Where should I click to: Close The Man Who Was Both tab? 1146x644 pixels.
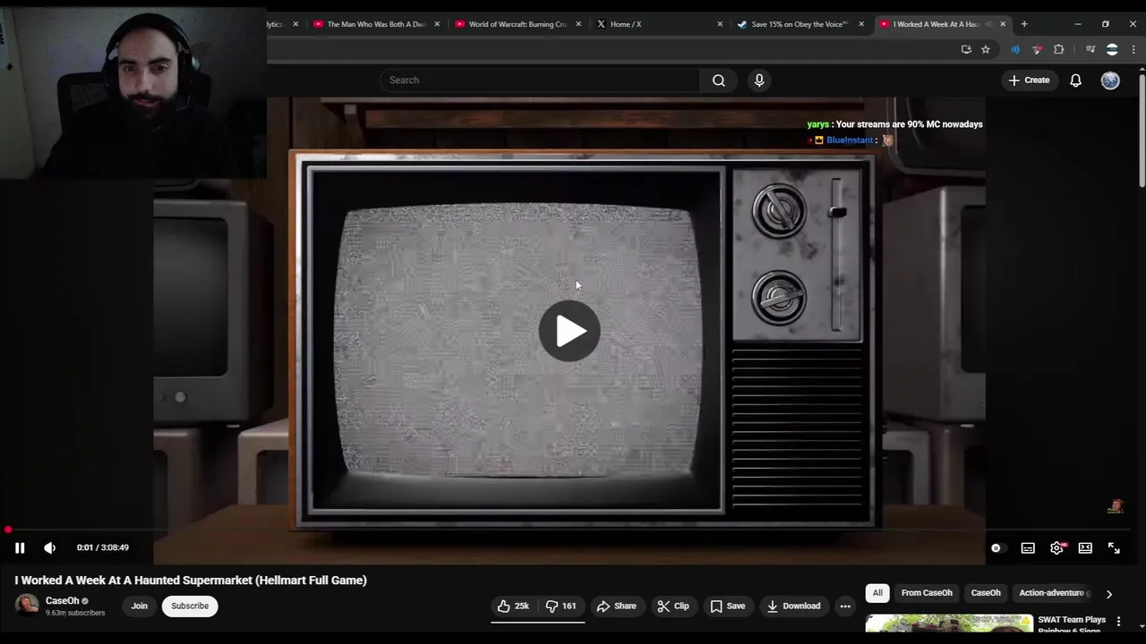(x=437, y=24)
